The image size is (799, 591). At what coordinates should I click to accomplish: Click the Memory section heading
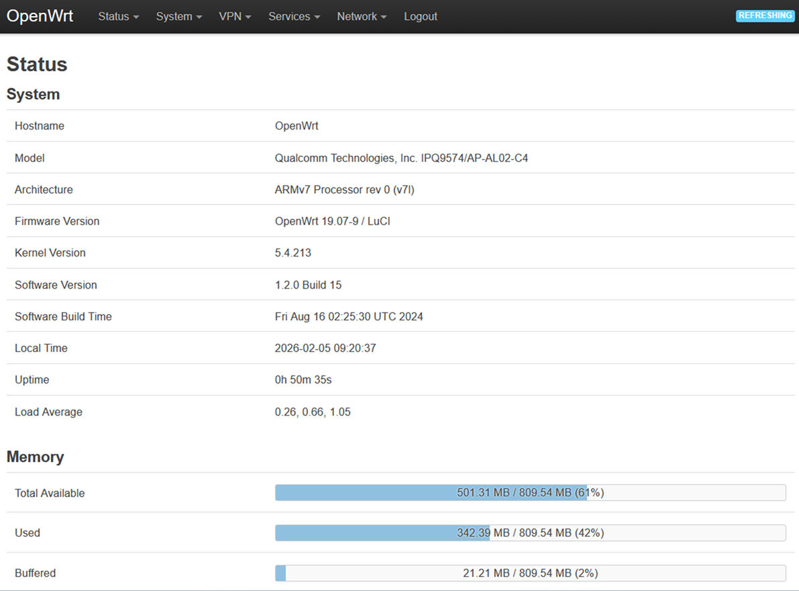(35, 457)
